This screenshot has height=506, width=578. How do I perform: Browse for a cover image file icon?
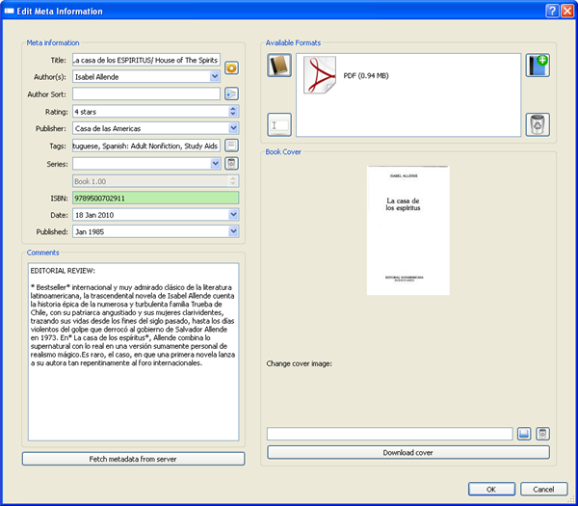(525, 434)
